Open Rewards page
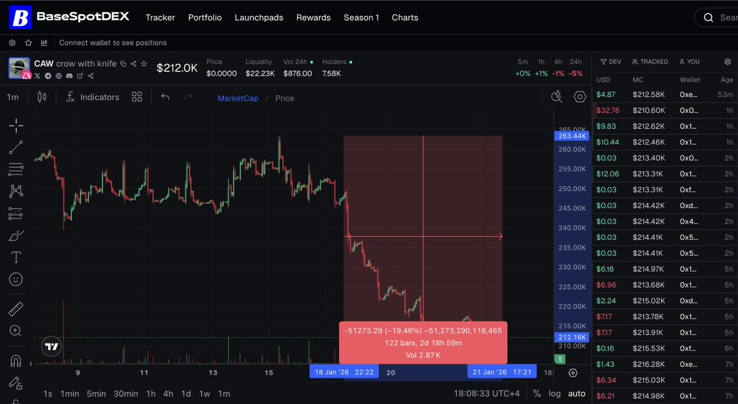Image resolution: width=738 pixels, height=404 pixels. coord(314,17)
